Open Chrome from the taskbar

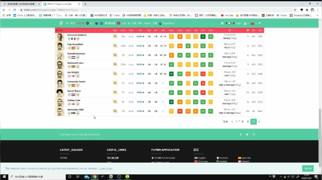pyautogui.click(x=94, y=176)
